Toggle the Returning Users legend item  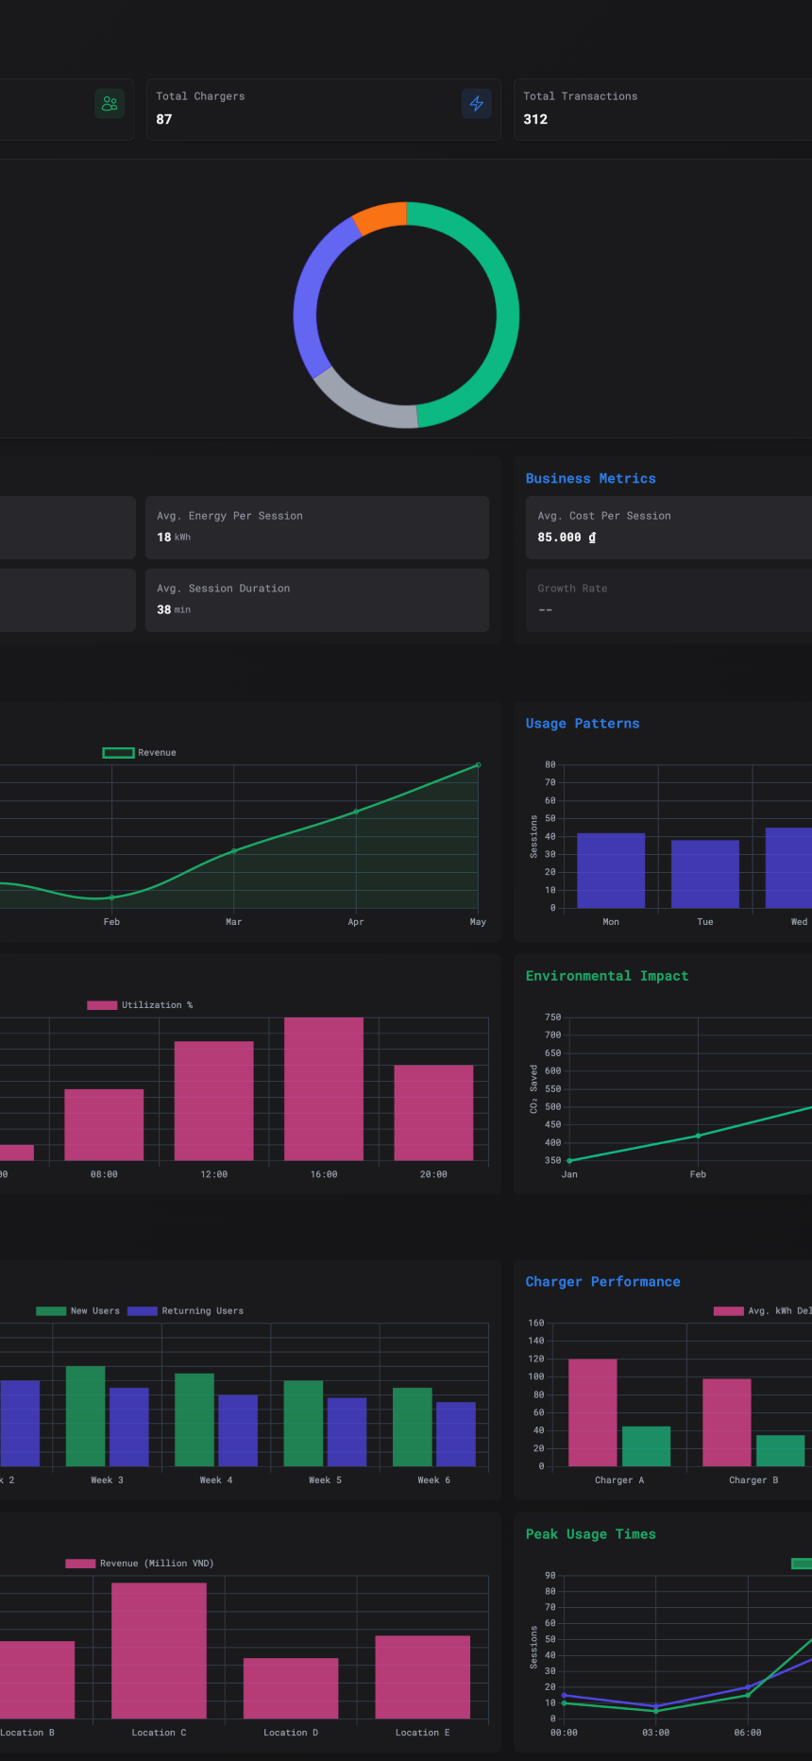point(185,1311)
